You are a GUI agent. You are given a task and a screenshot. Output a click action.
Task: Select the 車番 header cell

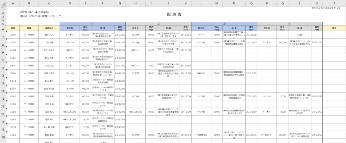click(x=13, y=28)
